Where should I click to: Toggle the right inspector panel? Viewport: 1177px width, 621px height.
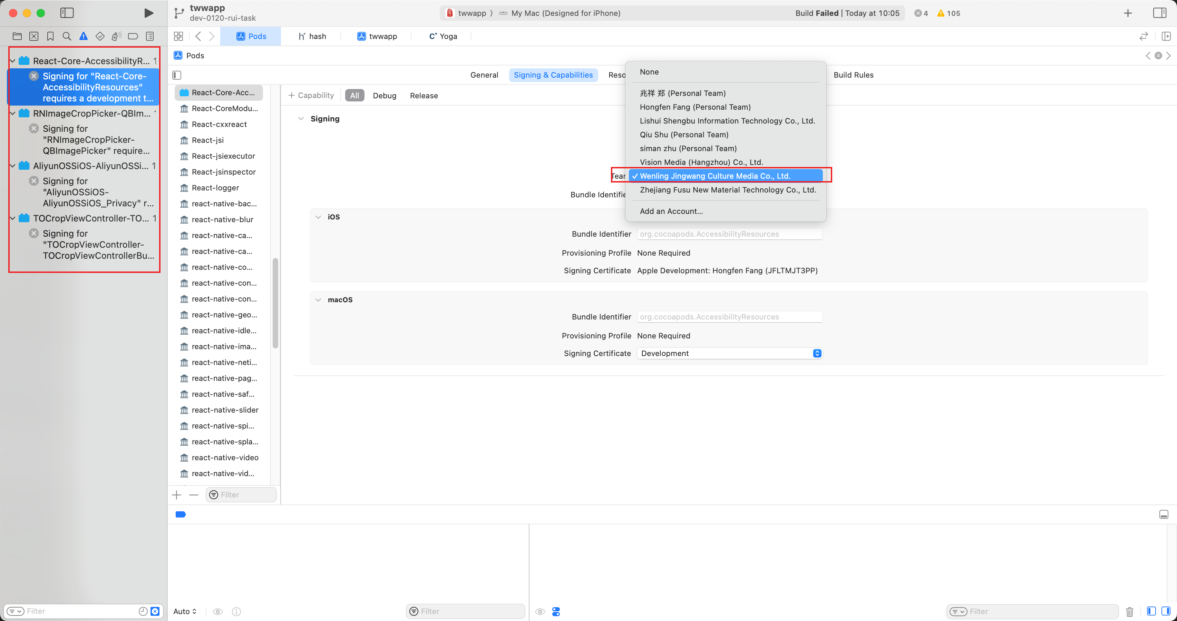1159,13
